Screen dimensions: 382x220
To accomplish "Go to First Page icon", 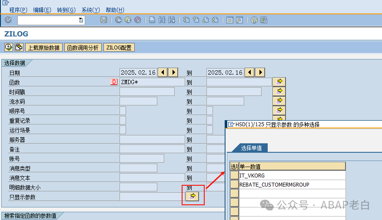I will 186,20.
